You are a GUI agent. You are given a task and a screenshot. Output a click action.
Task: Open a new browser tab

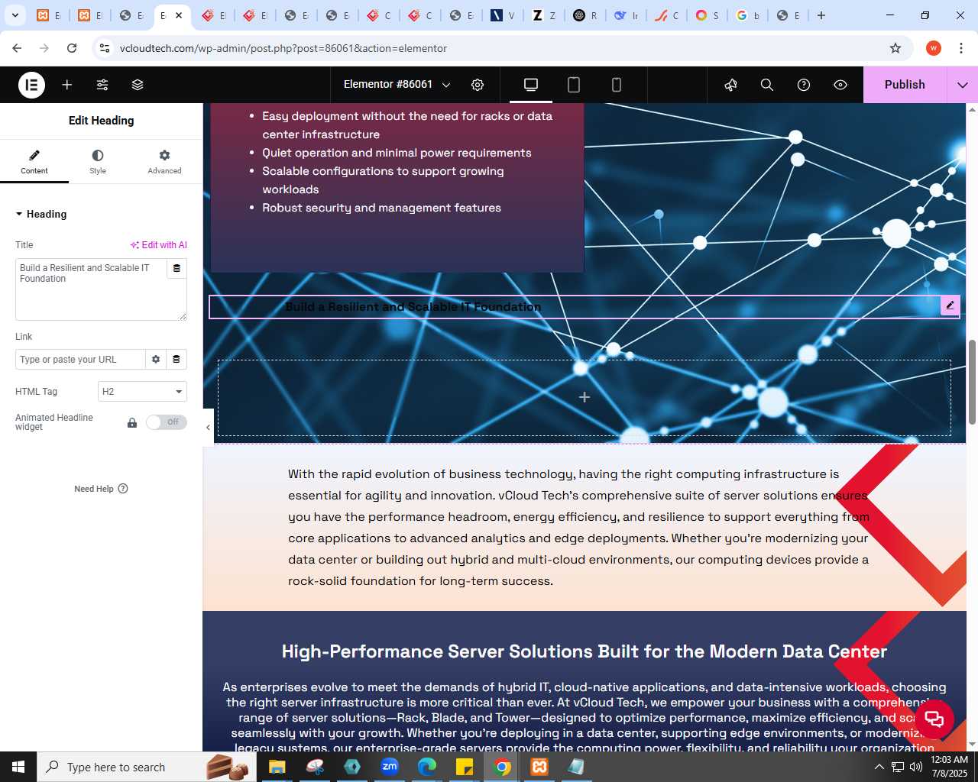[x=821, y=15]
